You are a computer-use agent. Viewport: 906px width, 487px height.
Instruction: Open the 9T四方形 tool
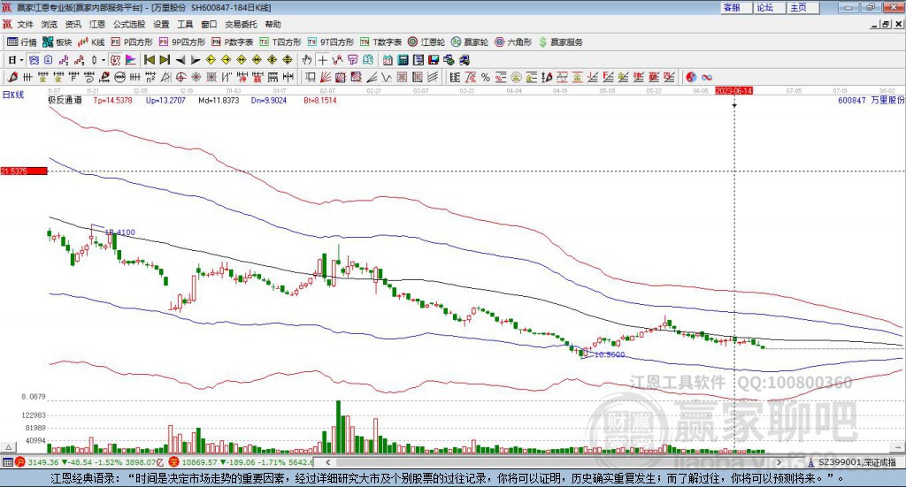[x=331, y=42]
